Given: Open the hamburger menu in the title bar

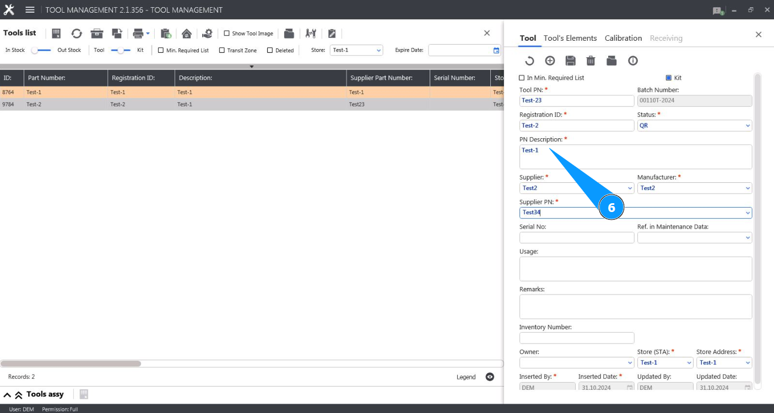Looking at the screenshot, I should pyautogui.click(x=30, y=10).
